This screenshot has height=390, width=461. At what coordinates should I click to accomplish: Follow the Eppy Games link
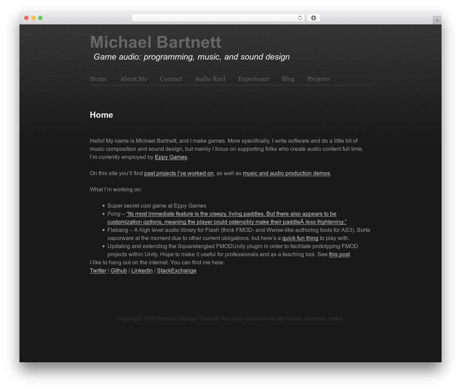tap(171, 157)
